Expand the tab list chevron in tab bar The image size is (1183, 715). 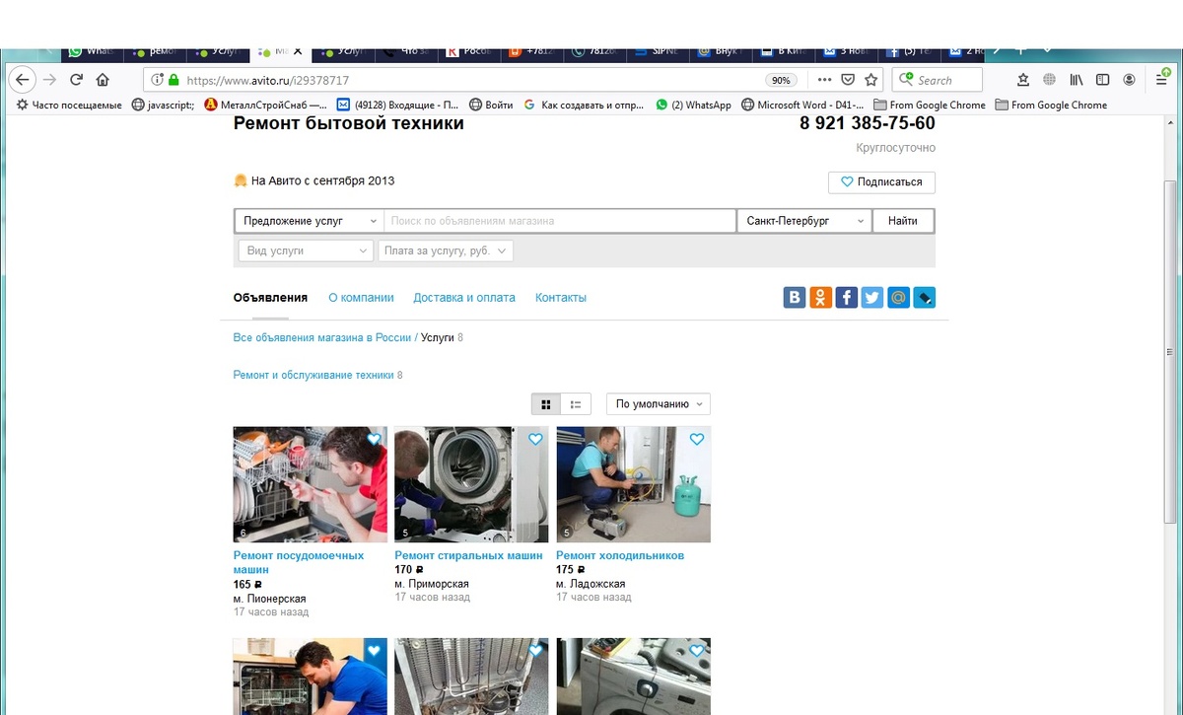[x=1047, y=50]
